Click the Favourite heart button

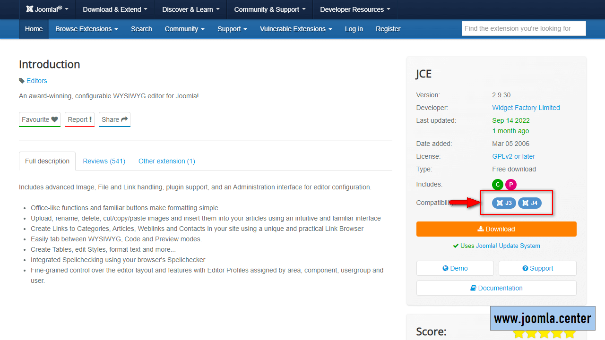[x=40, y=119]
